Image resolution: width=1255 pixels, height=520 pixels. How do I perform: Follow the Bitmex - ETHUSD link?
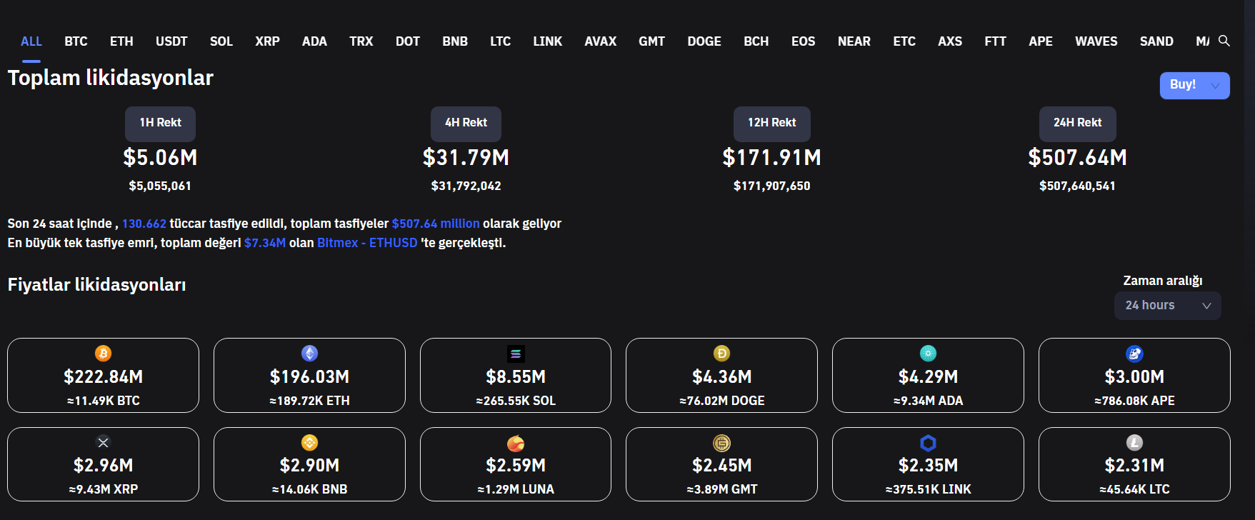367,243
